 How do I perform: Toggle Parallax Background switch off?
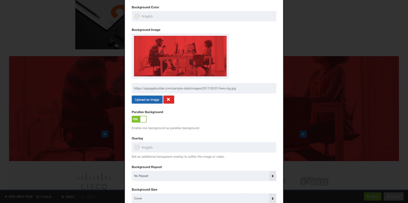[139, 119]
